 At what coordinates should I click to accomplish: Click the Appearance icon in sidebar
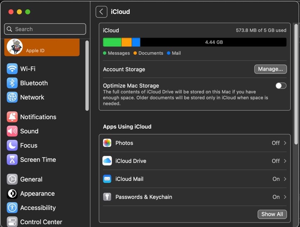tap(12, 193)
